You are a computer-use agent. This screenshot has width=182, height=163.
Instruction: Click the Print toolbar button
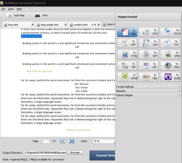click(x=41, y=15)
